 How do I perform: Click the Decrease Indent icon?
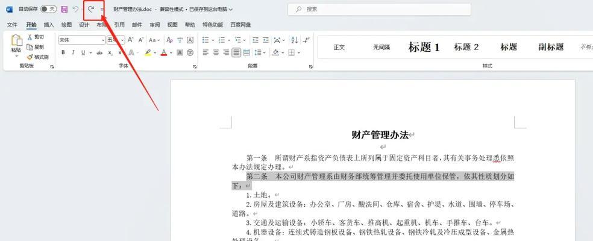(256, 40)
